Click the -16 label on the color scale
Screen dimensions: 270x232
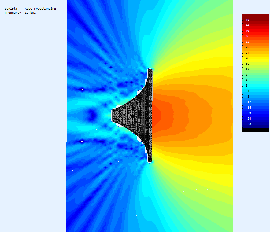click(x=248, y=108)
